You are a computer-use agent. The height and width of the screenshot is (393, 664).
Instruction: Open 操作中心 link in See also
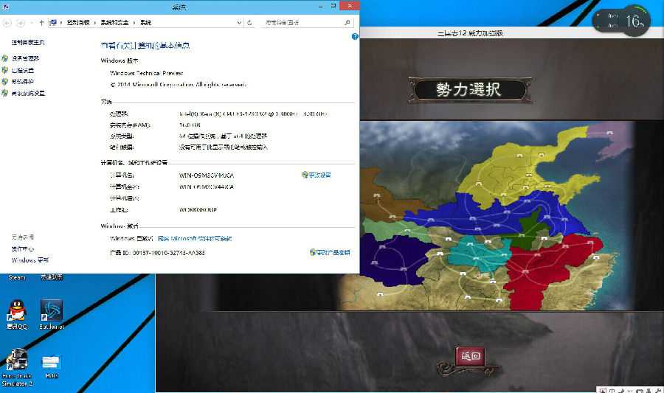point(22,248)
